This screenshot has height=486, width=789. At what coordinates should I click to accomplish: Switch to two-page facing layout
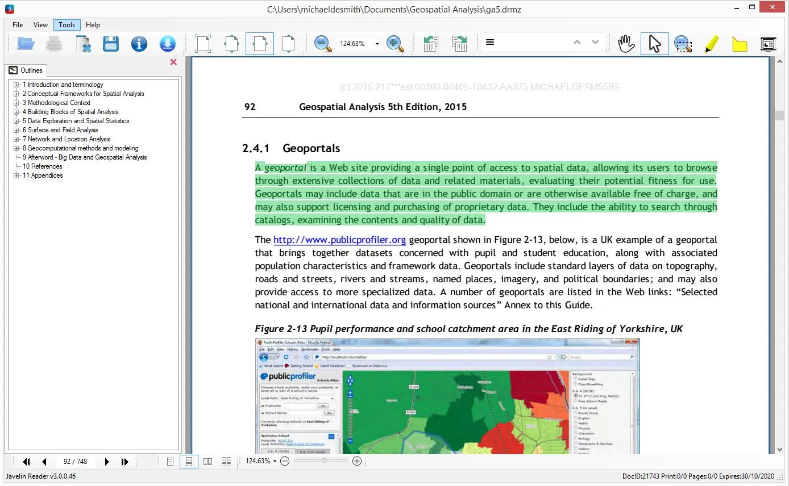click(207, 461)
